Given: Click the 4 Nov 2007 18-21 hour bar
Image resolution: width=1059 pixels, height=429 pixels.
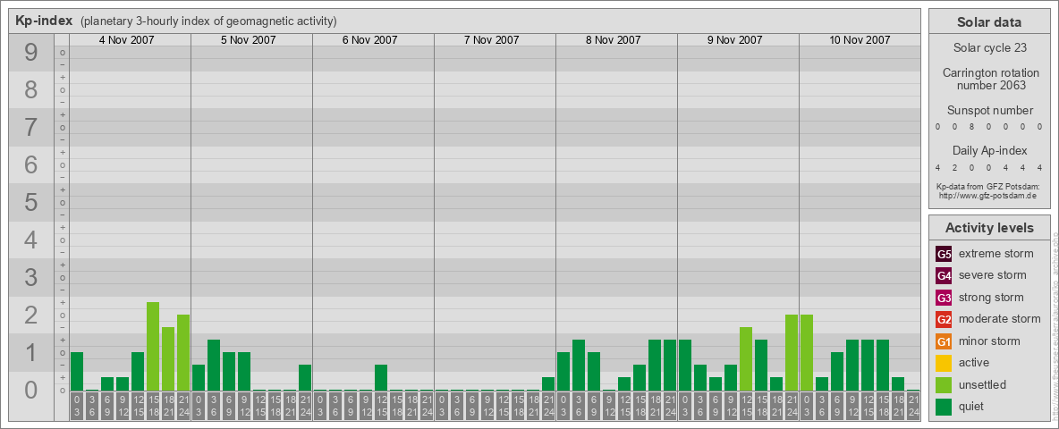Looking at the screenshot, I should 168,359.
